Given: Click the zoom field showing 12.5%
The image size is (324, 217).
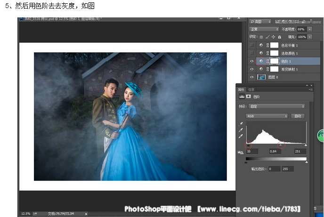Looking at the screenshot, I should 26,214.
